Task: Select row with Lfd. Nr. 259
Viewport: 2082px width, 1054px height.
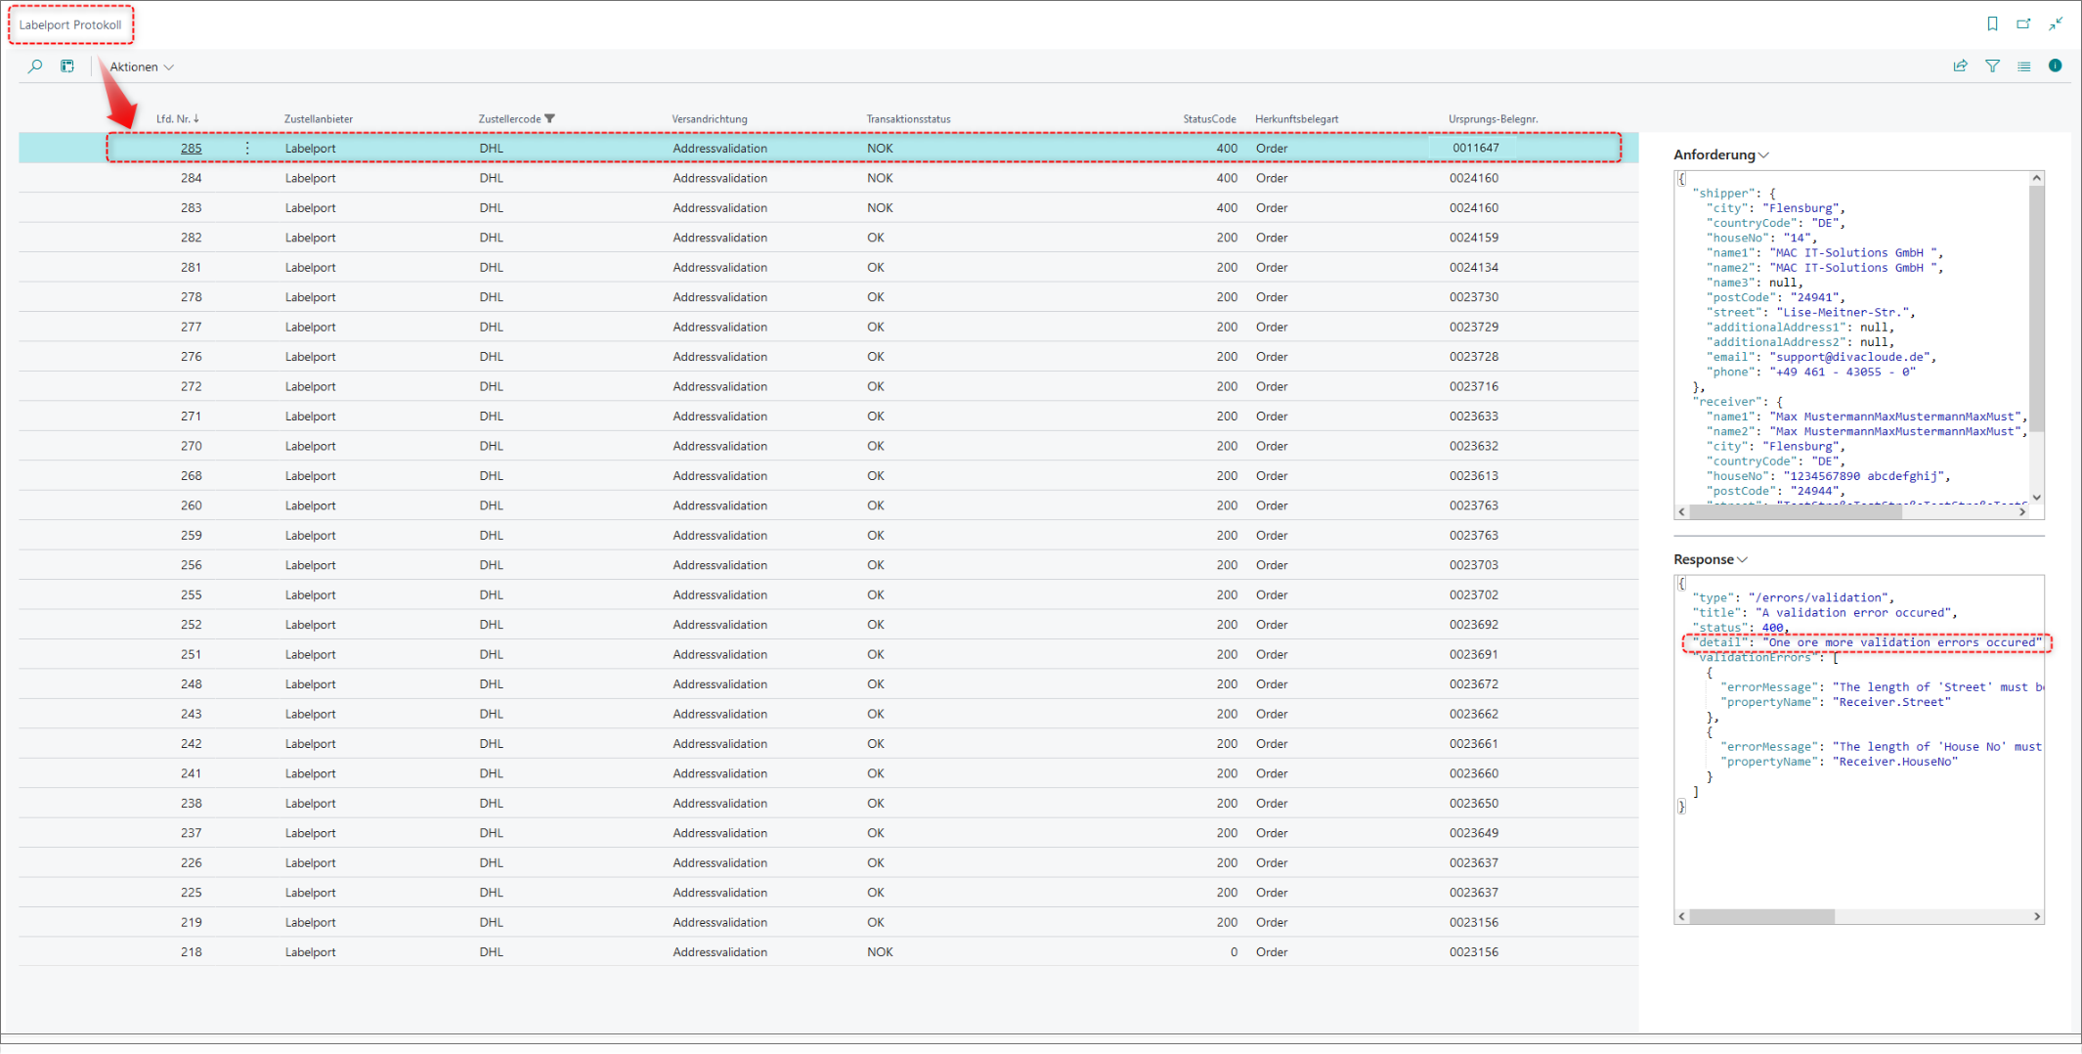Action: 829,536
